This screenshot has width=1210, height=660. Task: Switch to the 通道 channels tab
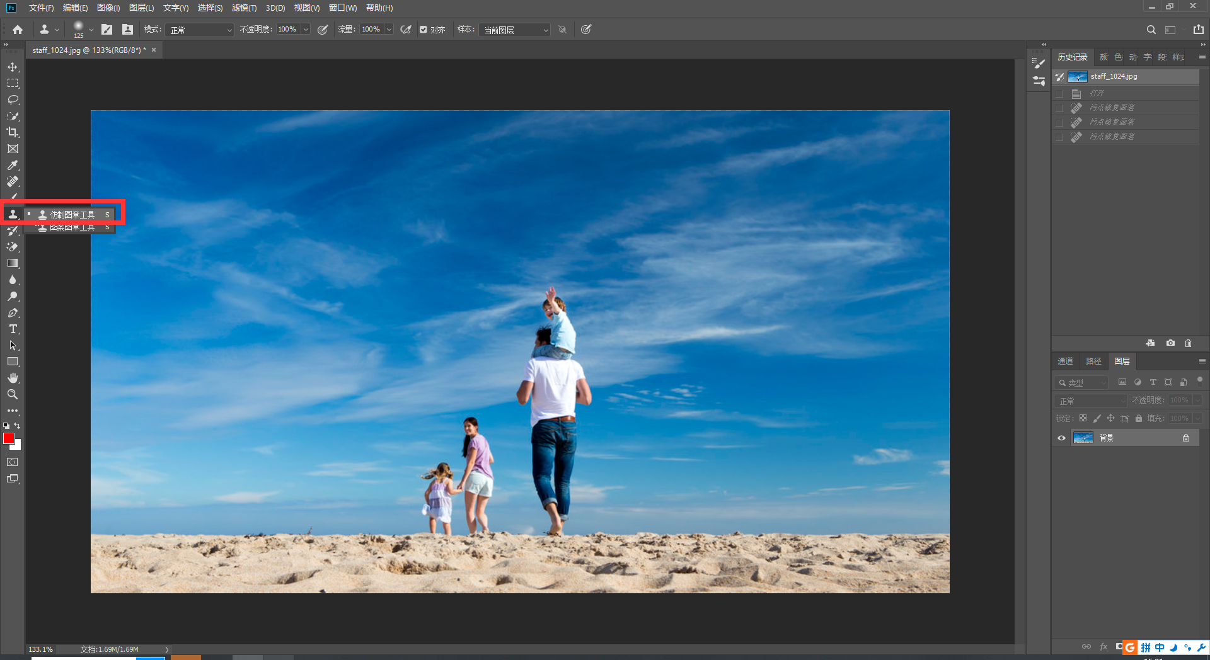pyautogui.click(x=1065, y=361)
